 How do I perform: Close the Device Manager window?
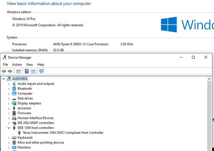coord(206,57)
